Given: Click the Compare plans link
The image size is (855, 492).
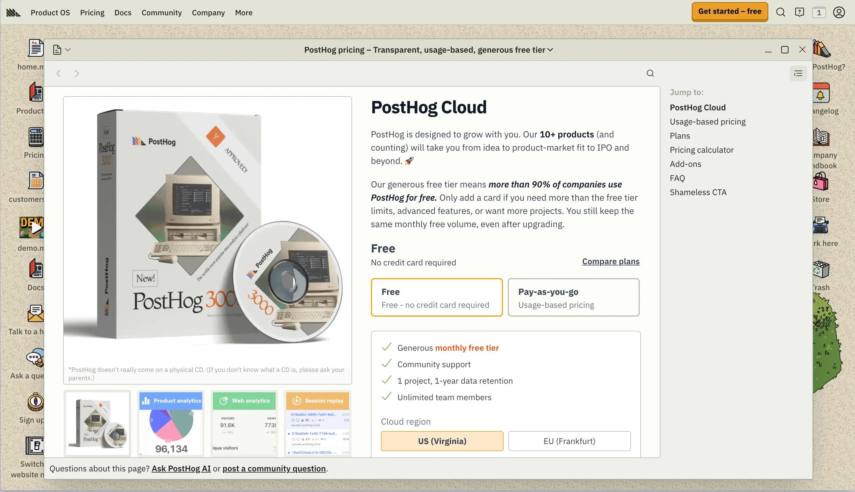Looking at the screenshot, I should pyautogui.click(x=611, y=261).
